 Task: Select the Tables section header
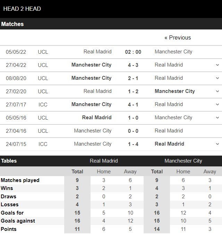(9, 161)
